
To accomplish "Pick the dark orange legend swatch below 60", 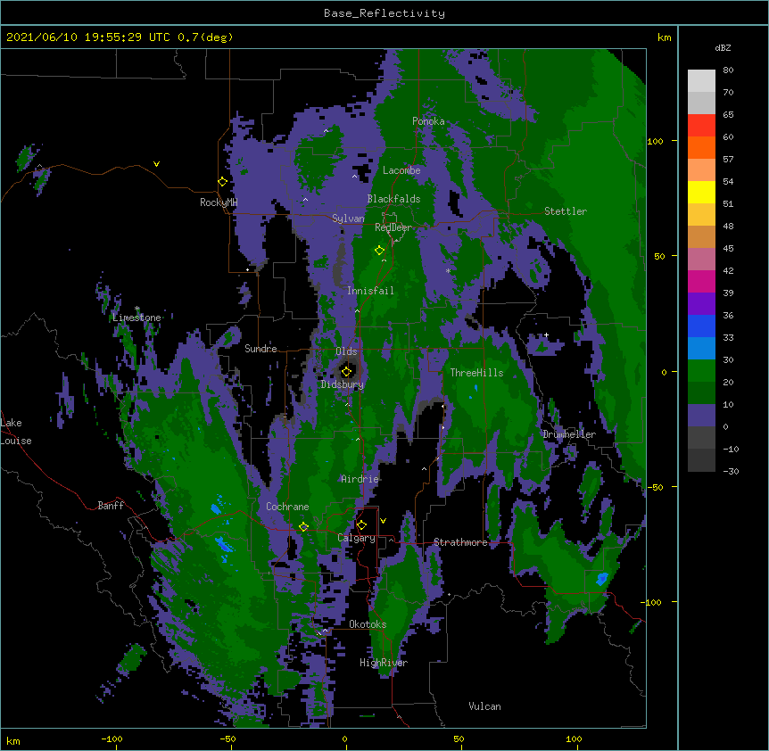I will coord(701,147).
